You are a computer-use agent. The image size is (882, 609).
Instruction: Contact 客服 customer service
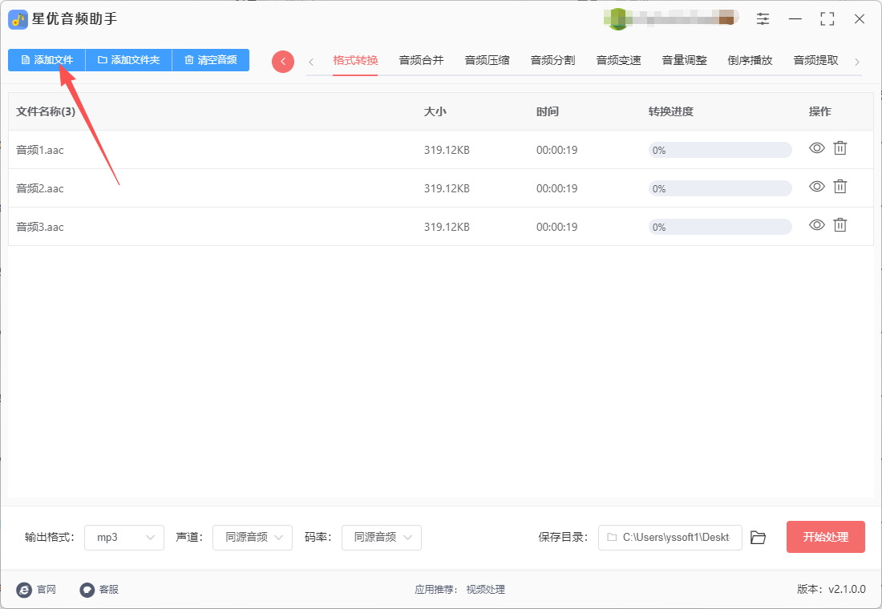point(99,590)
